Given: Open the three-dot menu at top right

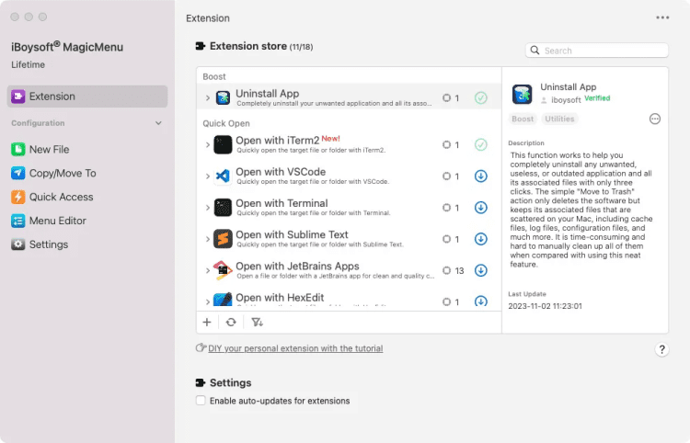Looking at the screenshot, I should click(x=662, y=17).
